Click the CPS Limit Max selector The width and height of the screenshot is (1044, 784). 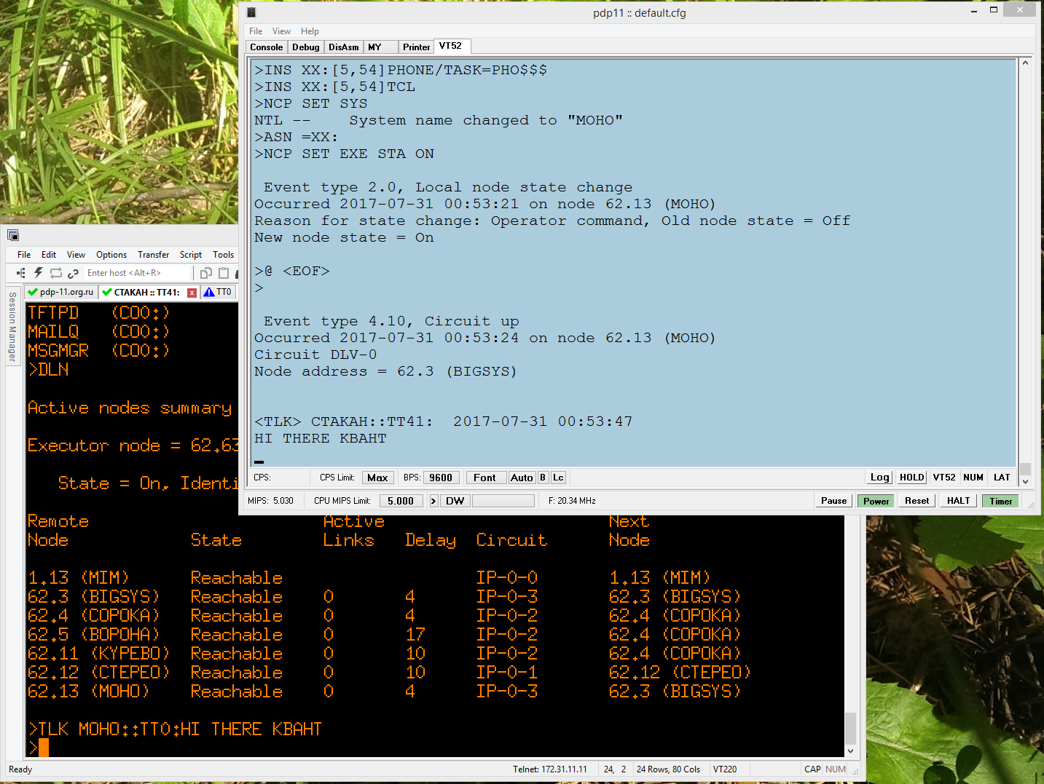pyautogui.click(x=377, y=478)
